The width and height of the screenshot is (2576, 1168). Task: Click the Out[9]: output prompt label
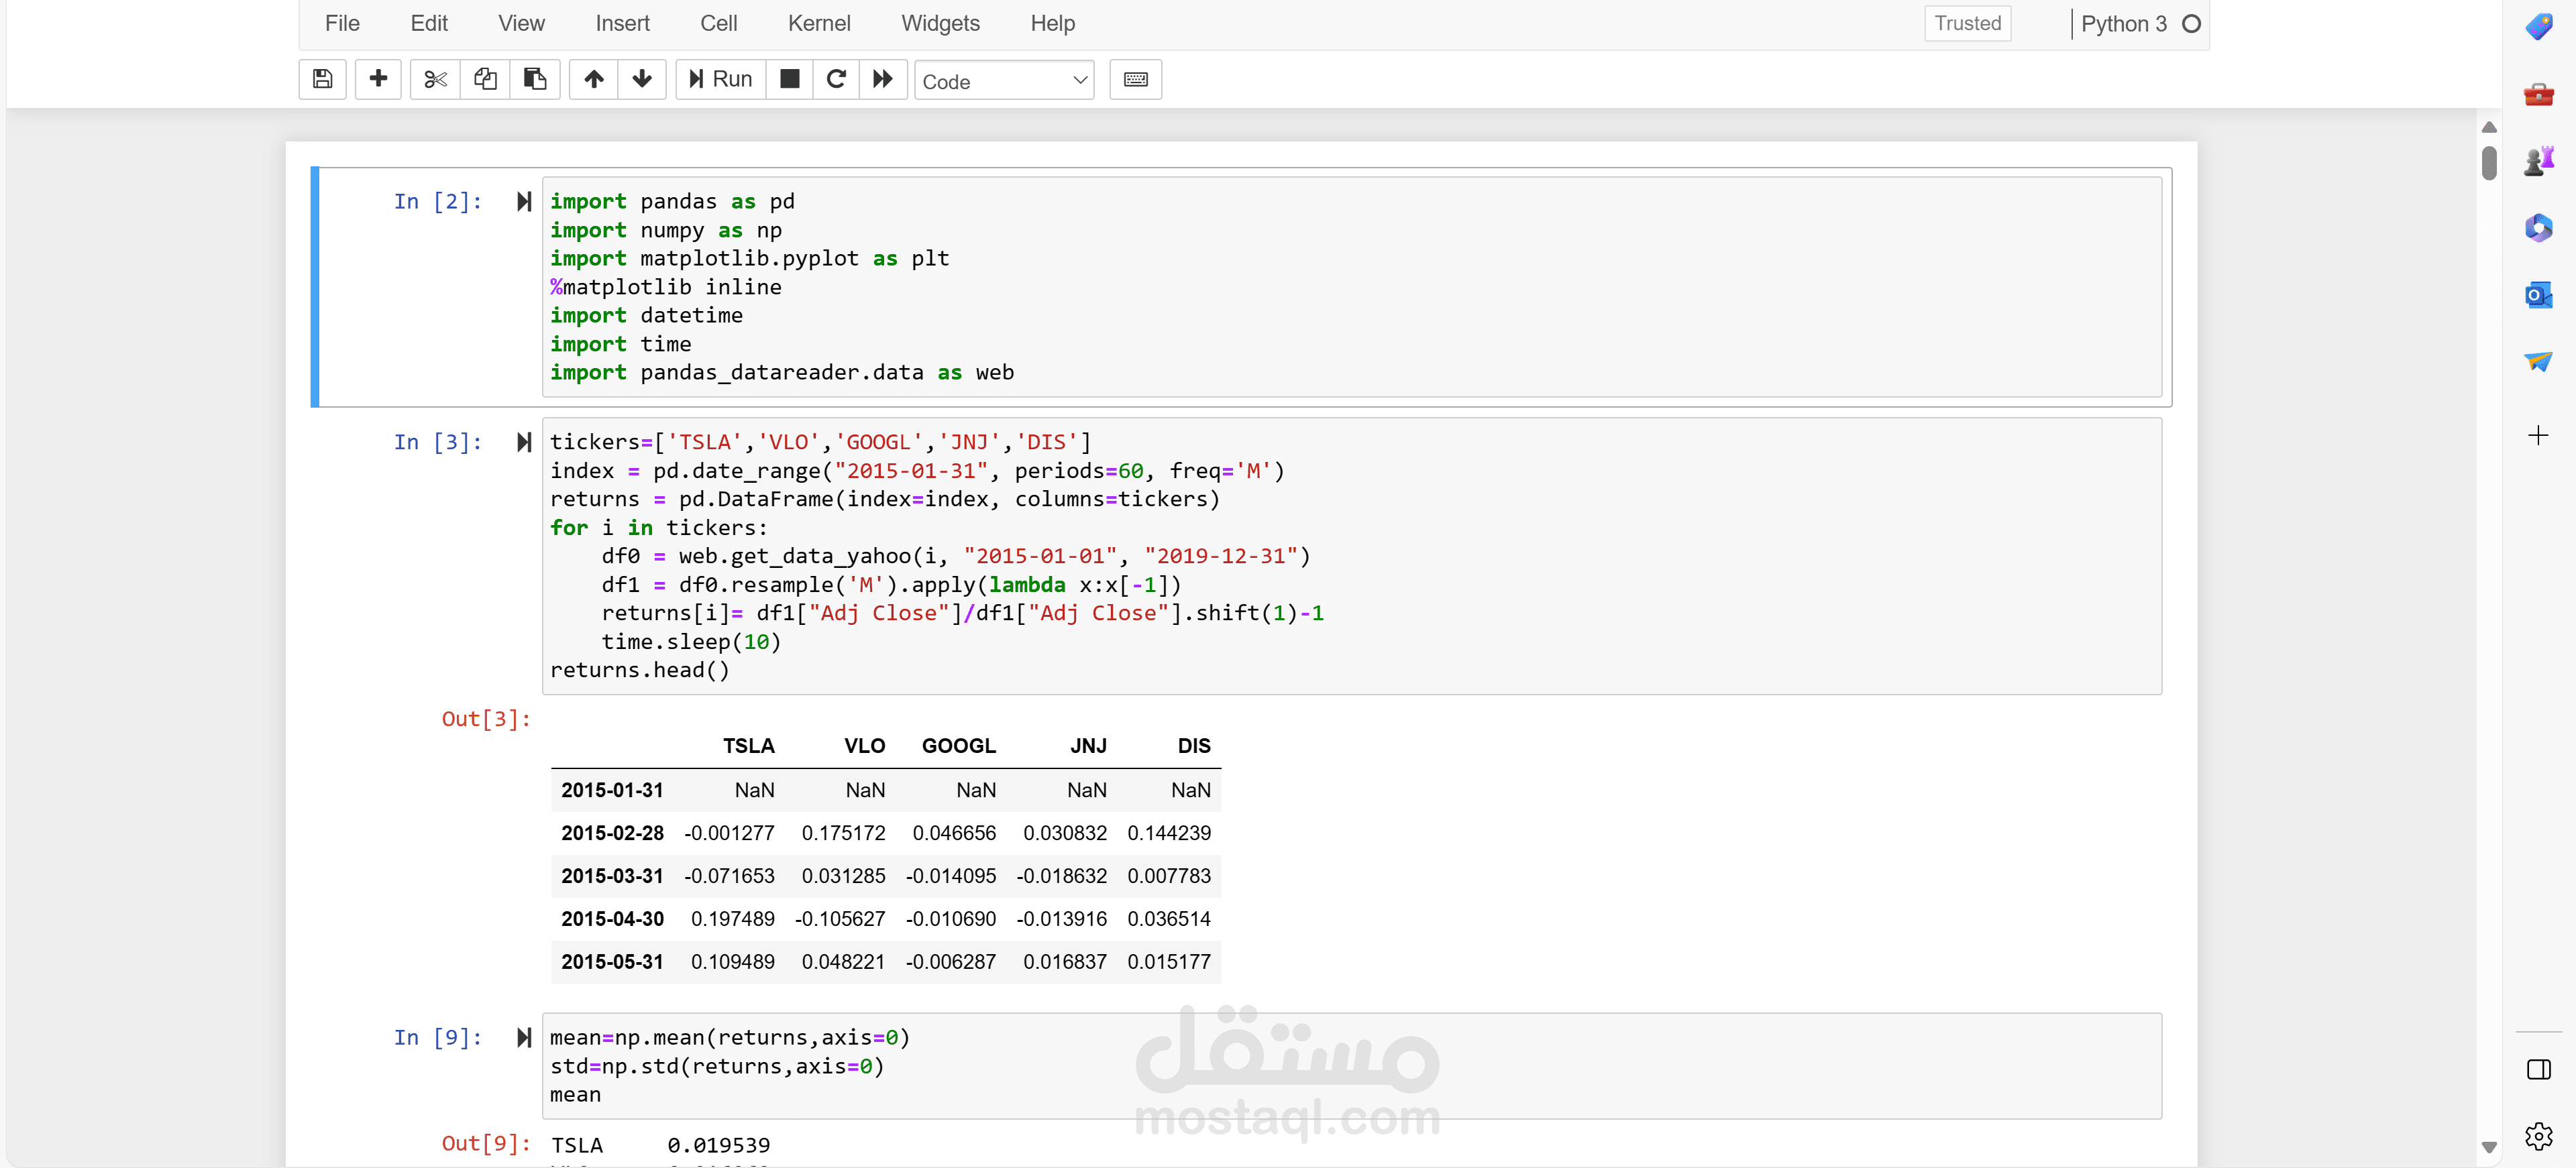pos(486,1144)
